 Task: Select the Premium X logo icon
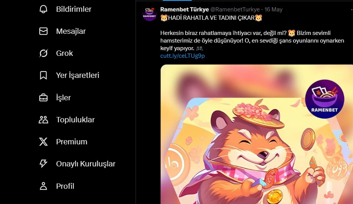43,142
